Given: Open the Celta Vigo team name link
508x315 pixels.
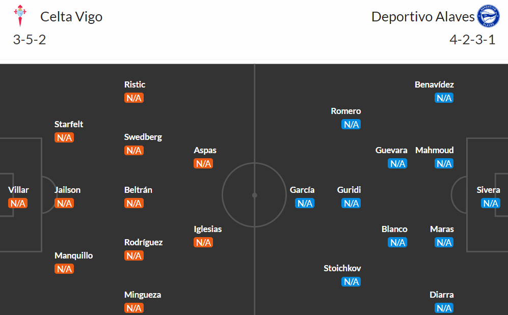Looking at the screenshot, I should pos(71,17).
